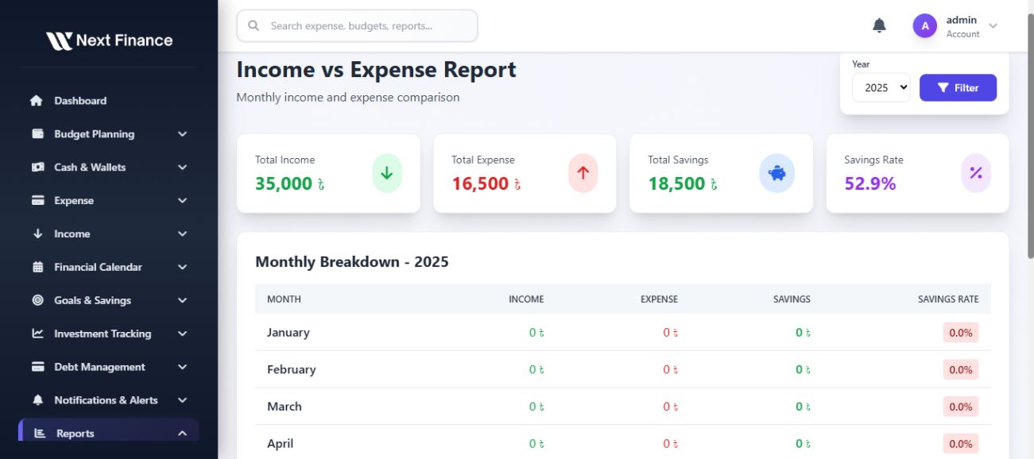Click the Total Expense up-arrow icon
The height and width of the screenshot is (459, 1034).
[x=583, y=173]
